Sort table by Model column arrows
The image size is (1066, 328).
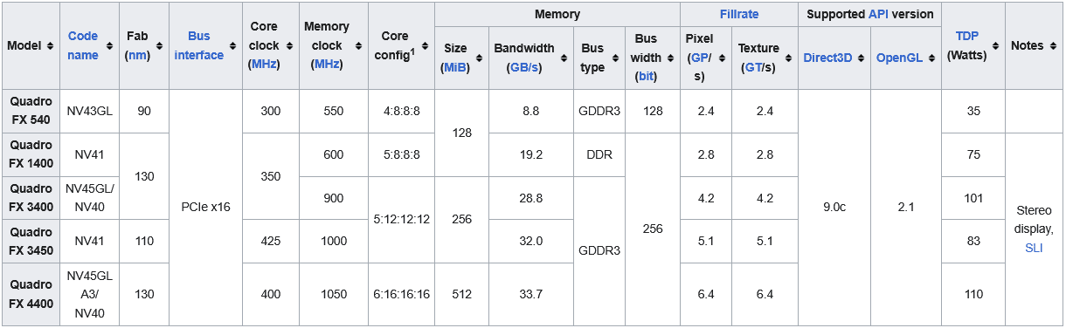pos(51,45)
